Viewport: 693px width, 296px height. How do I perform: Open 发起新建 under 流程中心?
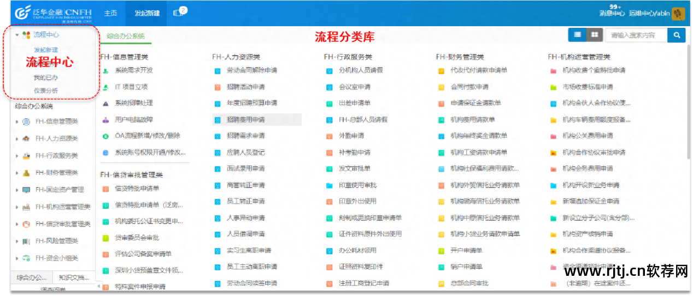tap(46, 50)
